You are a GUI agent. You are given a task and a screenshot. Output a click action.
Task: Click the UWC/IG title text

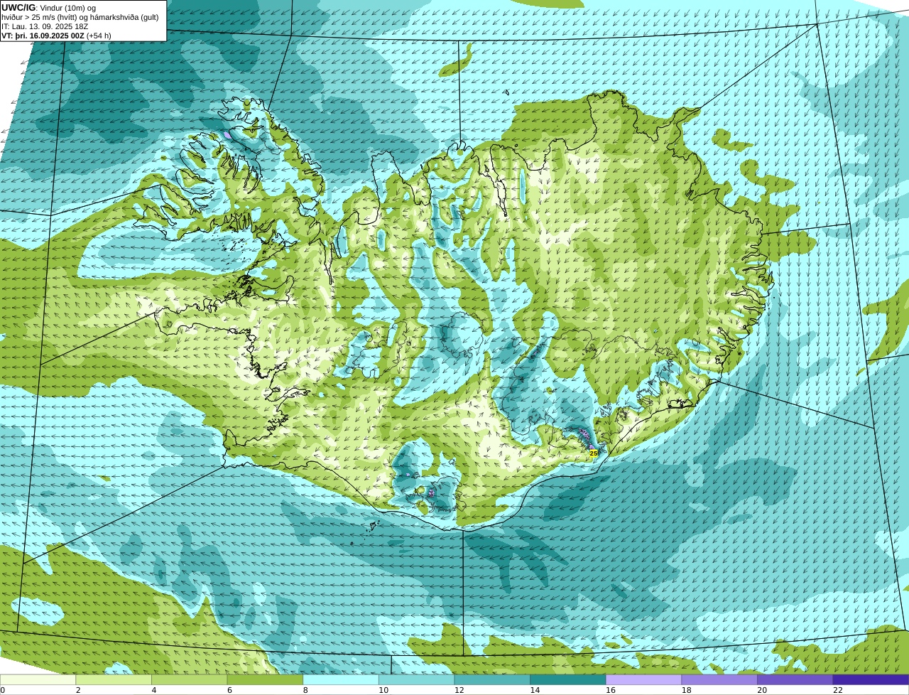(18, 8)
